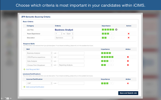This screenshot has height=100, width=161.
Task: Click the Add License/Certification link
Action: coord(35,87)
